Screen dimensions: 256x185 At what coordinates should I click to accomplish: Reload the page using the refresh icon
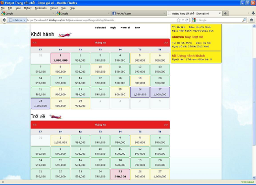(187, 20)
